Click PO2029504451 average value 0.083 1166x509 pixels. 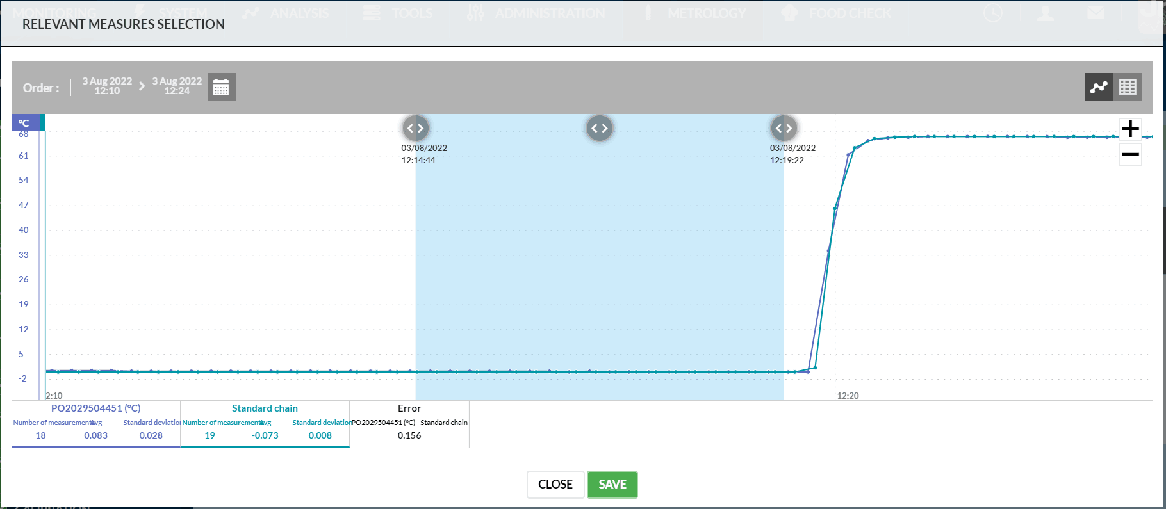(x=96, y=435)
